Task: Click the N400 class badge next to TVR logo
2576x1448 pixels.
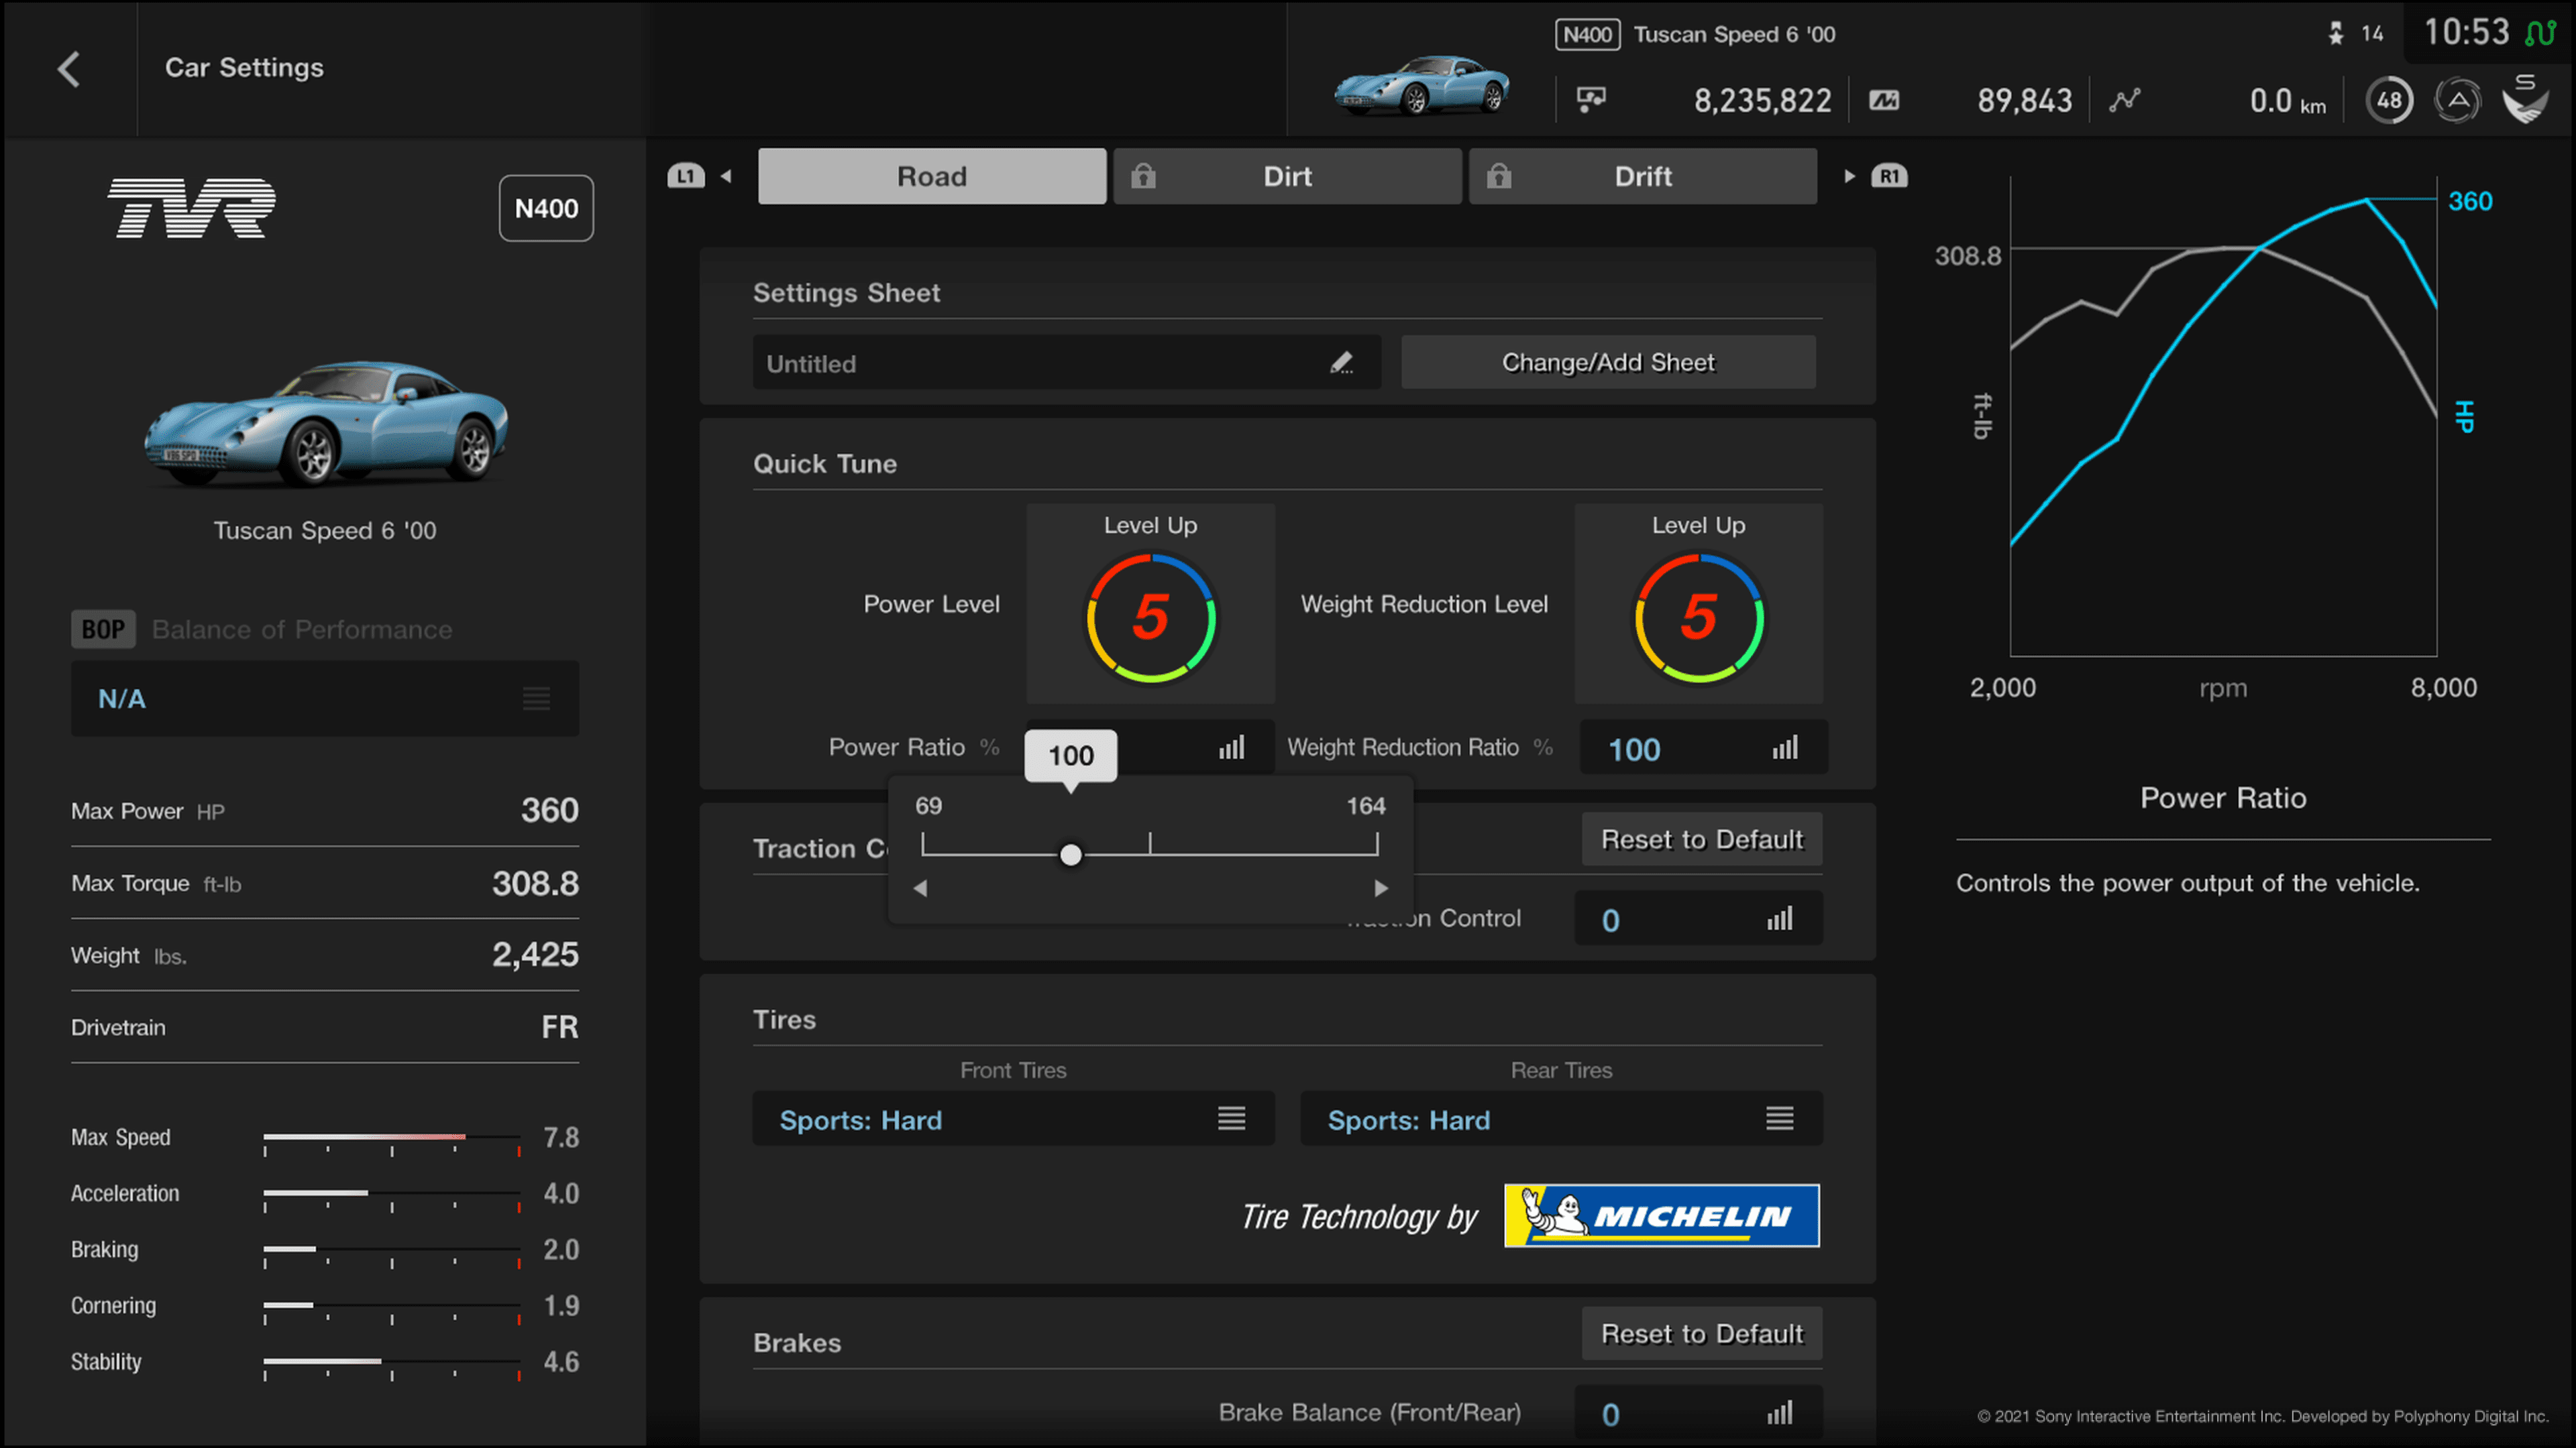Action: point(546,208)
